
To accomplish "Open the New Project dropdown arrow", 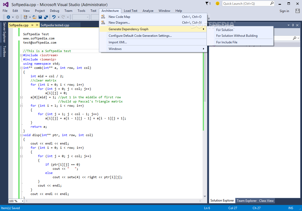I will [30, 17].
